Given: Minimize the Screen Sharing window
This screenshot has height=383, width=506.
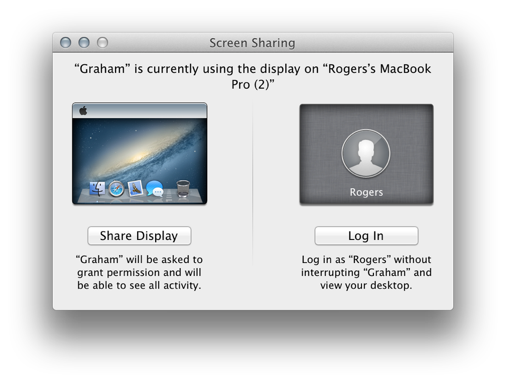Looking at the screenshot, I should point(84,43).
